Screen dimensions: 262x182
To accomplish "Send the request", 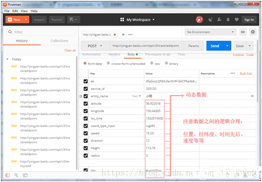I will (215, 46).
